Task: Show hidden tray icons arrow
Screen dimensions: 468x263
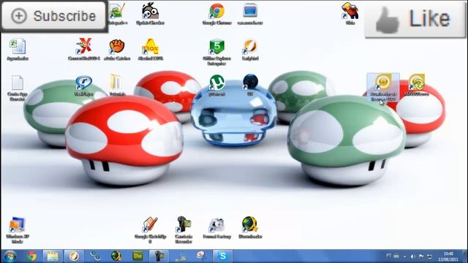Action: point(404,256)
